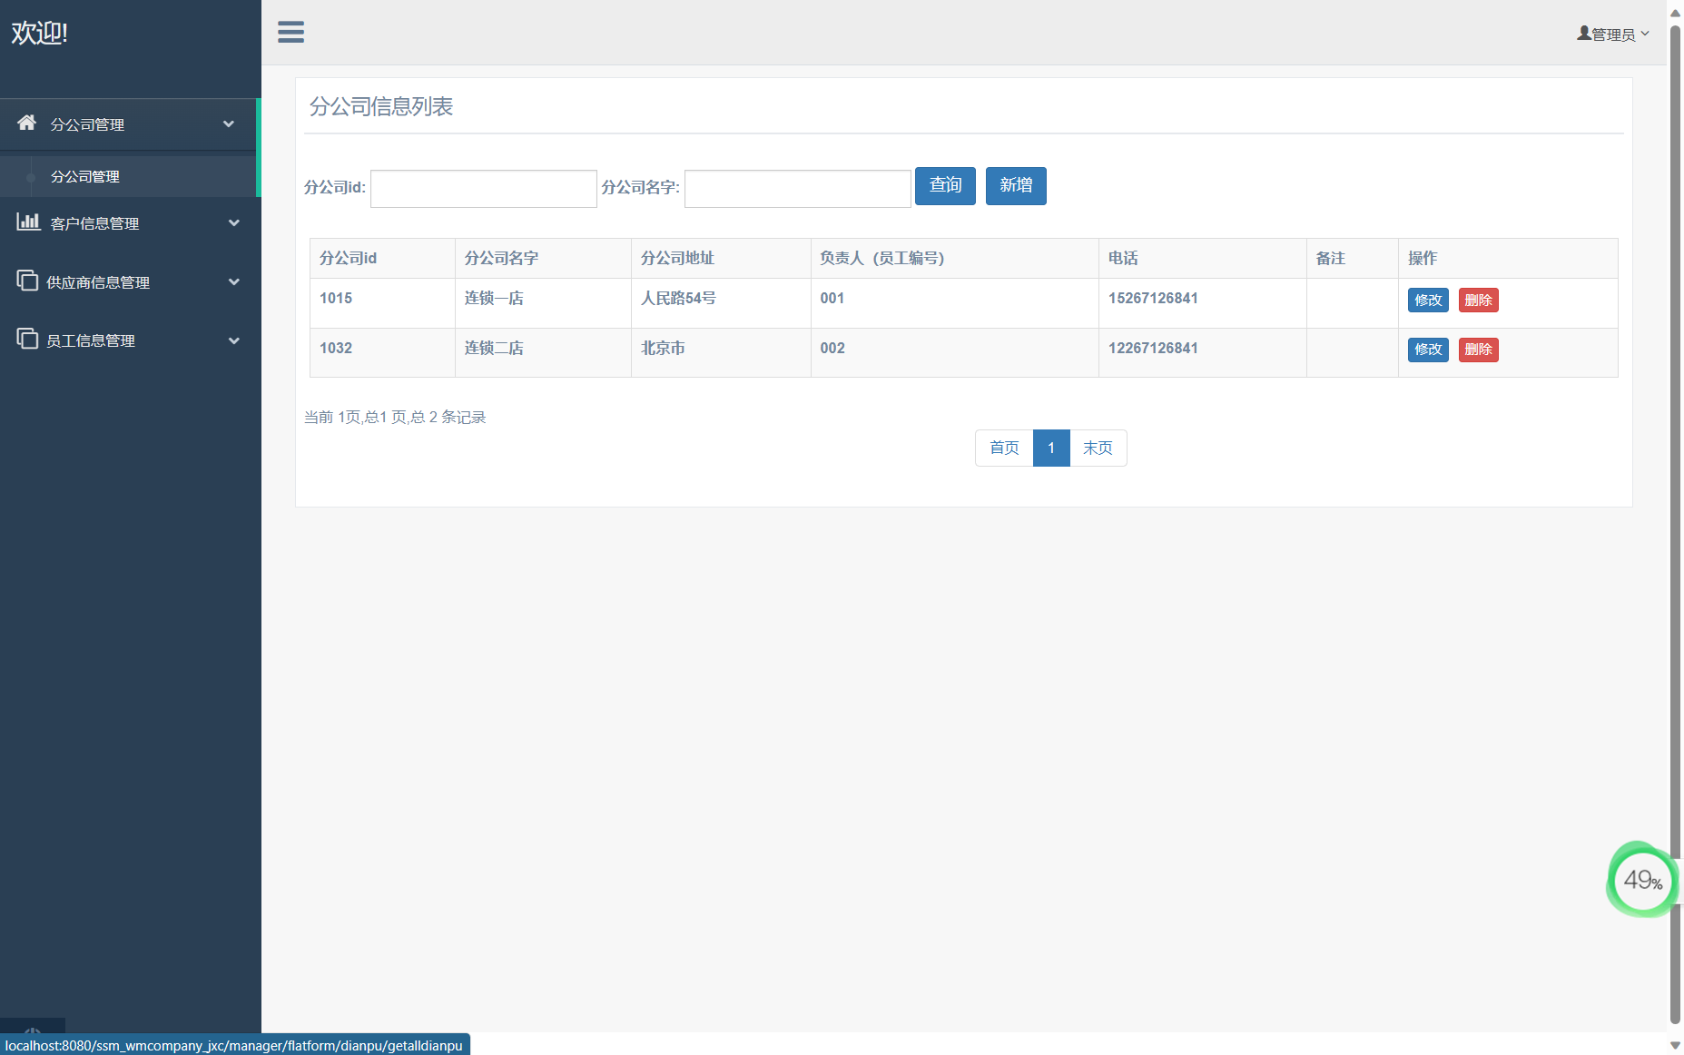The width and height of the screenshot is (1684, 1055).
Task: Click the 新增 add button
Action: click(x=1016, y=186)
